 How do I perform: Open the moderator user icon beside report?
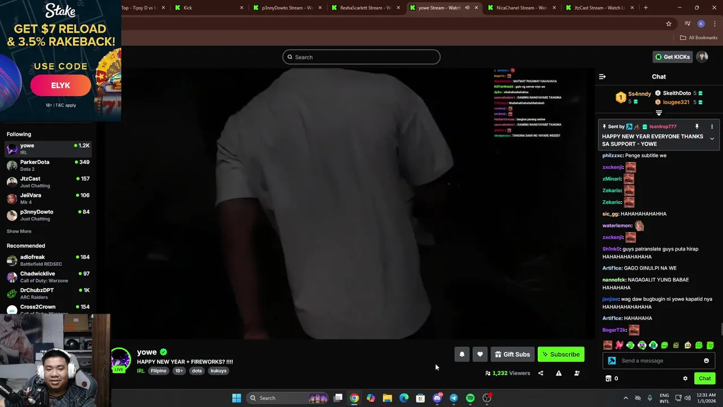pos(577,373)
